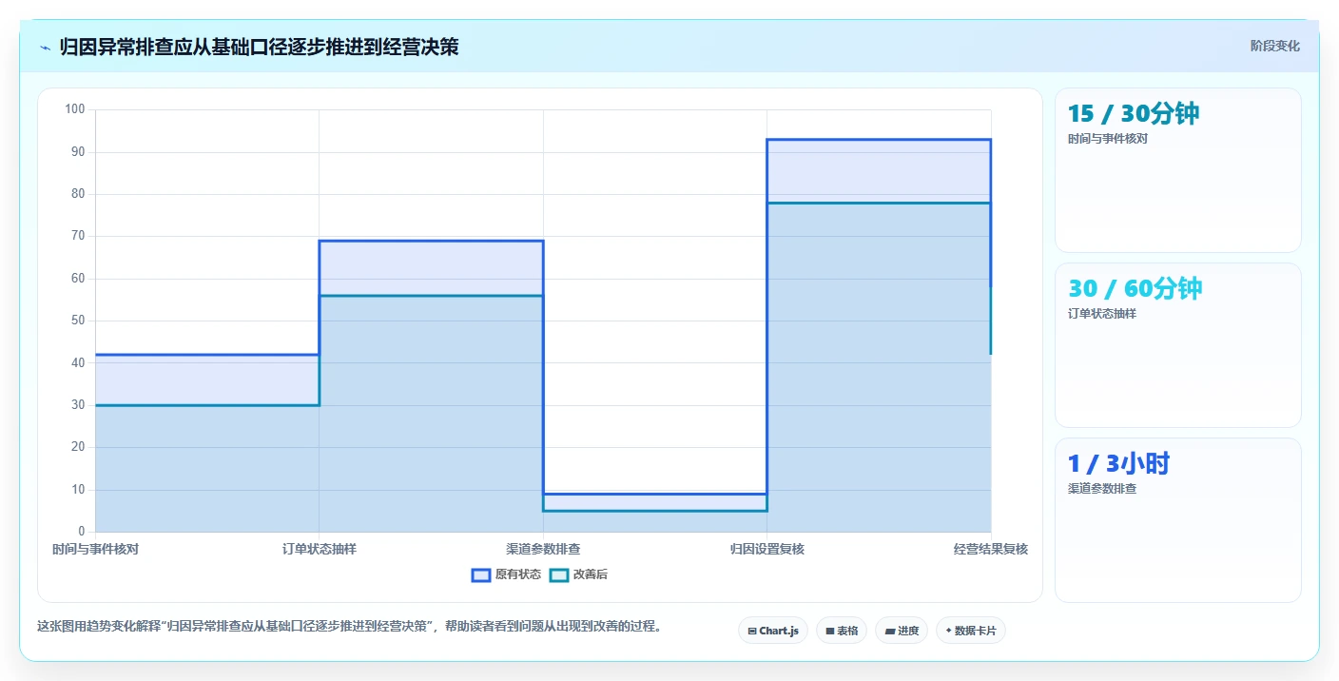Click the Chart.js tag

[772, 631]
